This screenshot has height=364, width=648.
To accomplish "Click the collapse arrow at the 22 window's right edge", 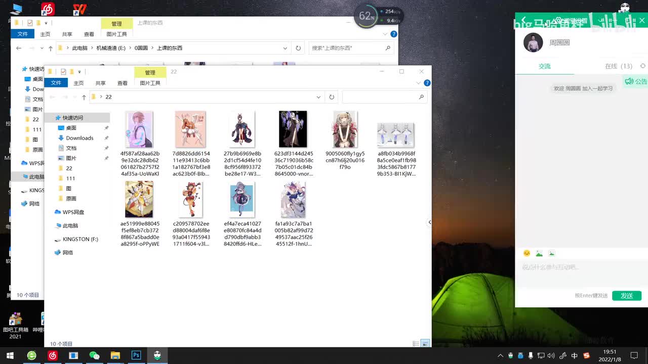I will point(429,222).
